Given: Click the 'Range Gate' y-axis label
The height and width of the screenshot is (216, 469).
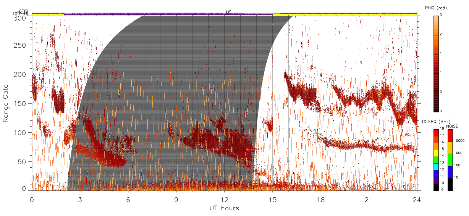Looking at the screenshot, I should (6, 104).
